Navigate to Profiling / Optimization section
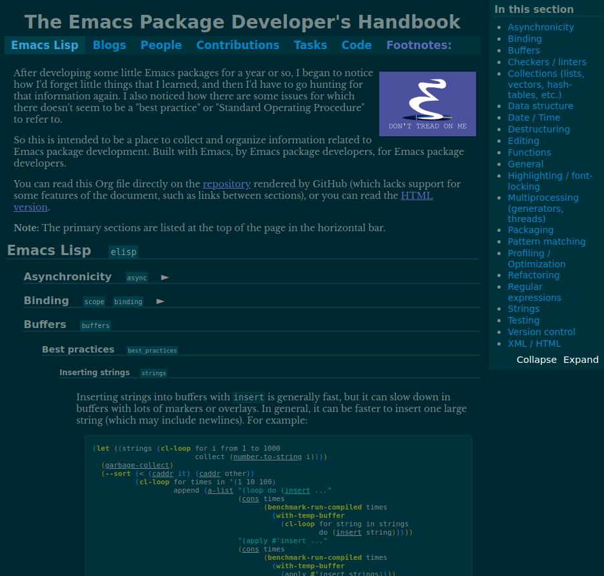The width and height of the screenshot is (604, 576). 536,258
